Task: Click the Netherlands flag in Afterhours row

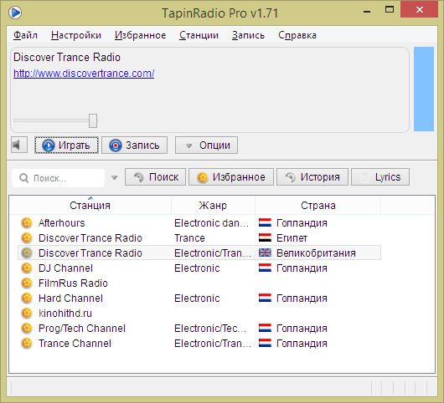Action: (265, 222)
